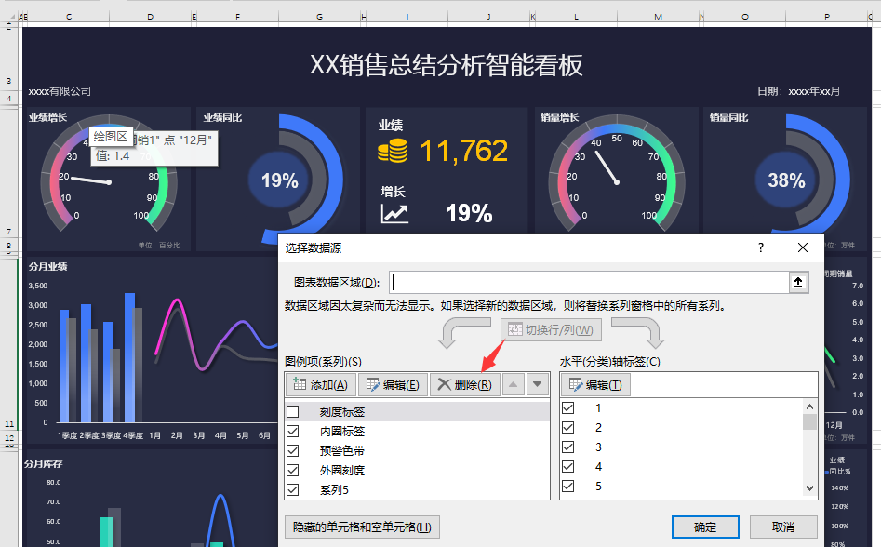881x547 pixels.
Task: Click the axis labels scrollbar thumb
Action: pyautogui.click(x=809, y=421)
